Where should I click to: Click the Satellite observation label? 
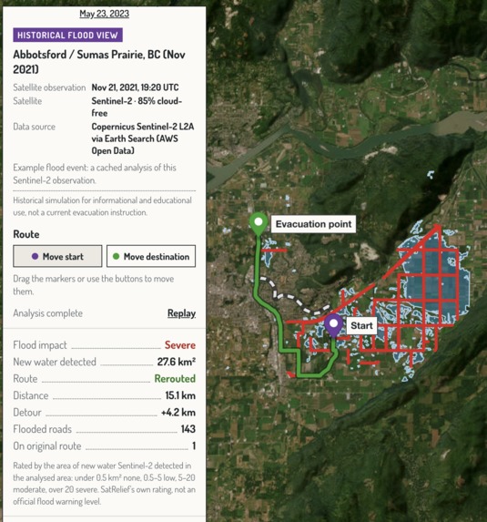point(49,87)
